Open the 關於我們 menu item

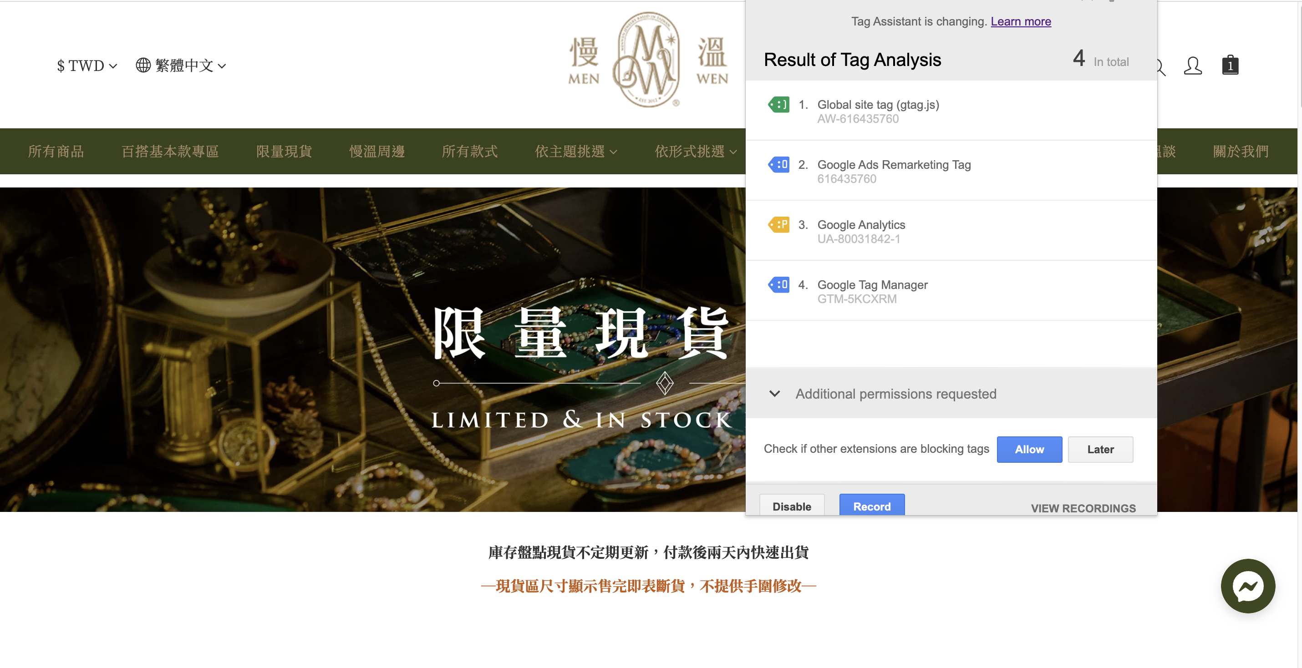[1241, 151]
